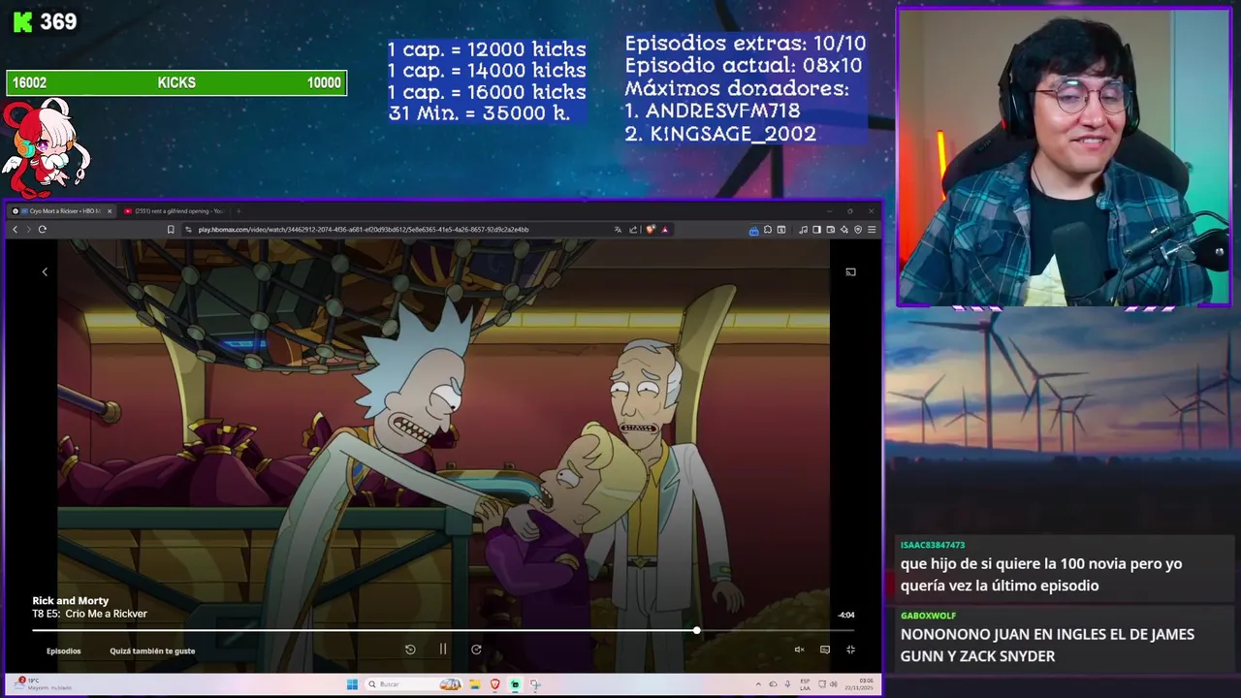Switch to the rent a girlfriend opening tab
This screenshot has width=1241, height=698.
click(x=175, y=210)
